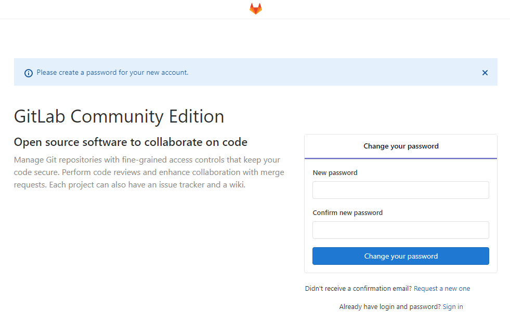Click 'Already have login and password?' text

click(x=390, y=307)
